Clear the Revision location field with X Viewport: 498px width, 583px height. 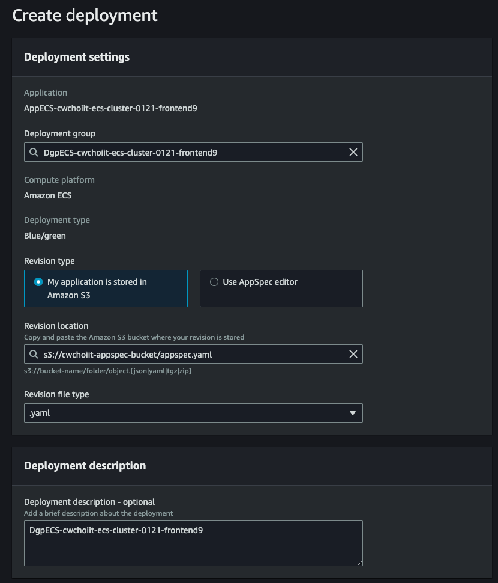point(353,355)
